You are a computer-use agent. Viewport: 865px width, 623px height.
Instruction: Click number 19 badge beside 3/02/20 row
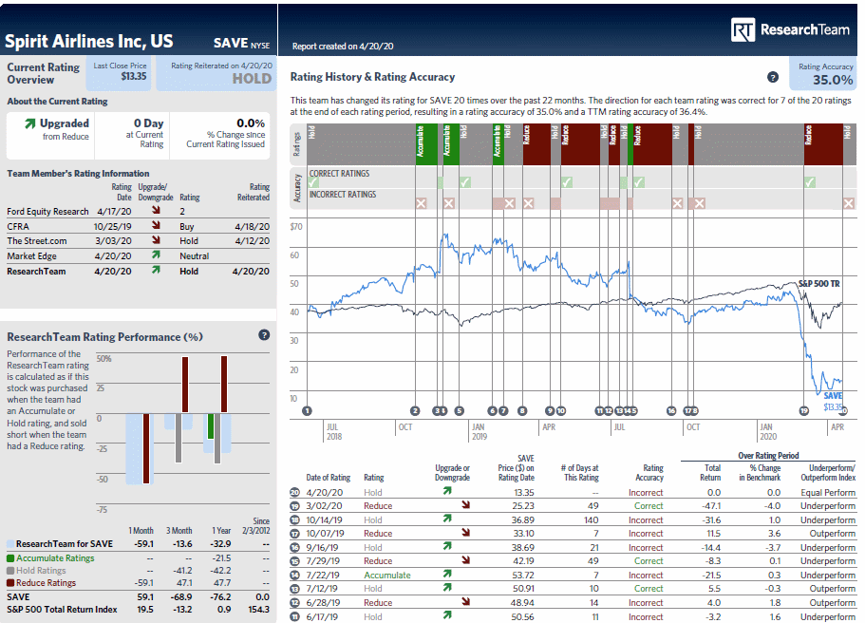(295, 506)
